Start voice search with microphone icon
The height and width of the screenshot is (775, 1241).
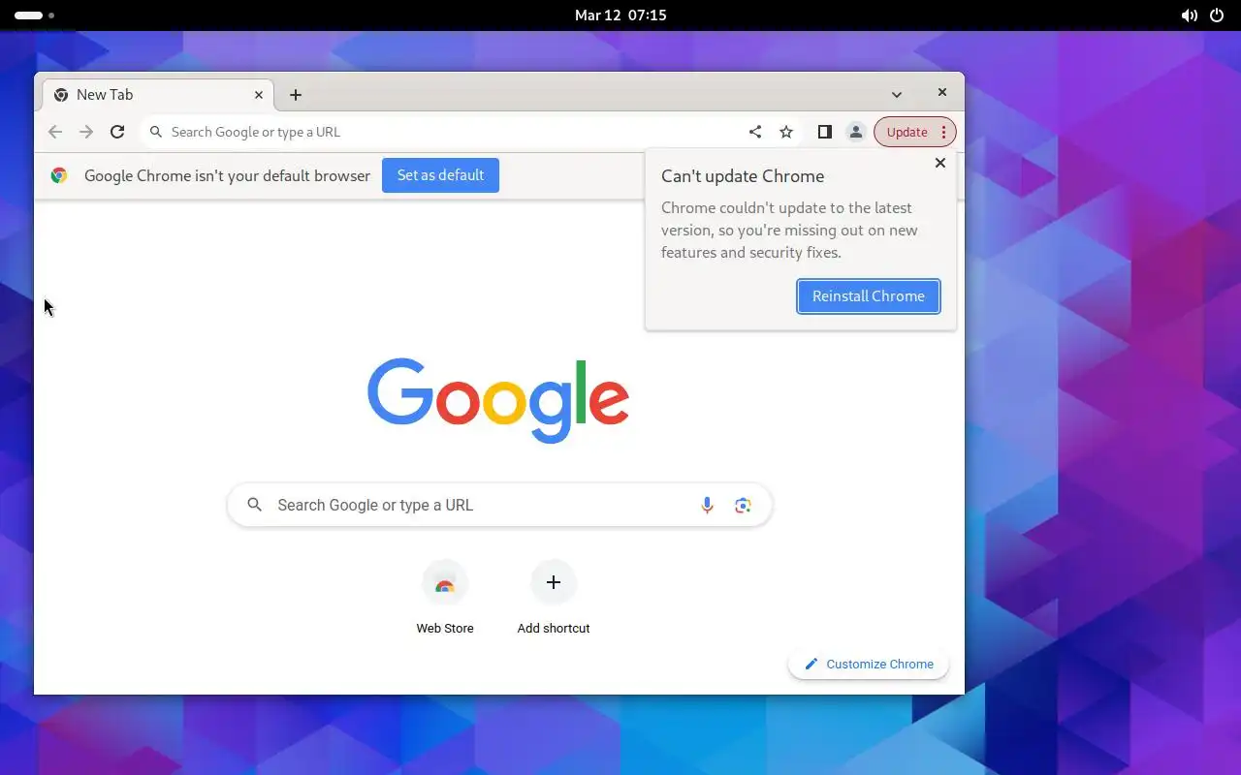(707, 505)
